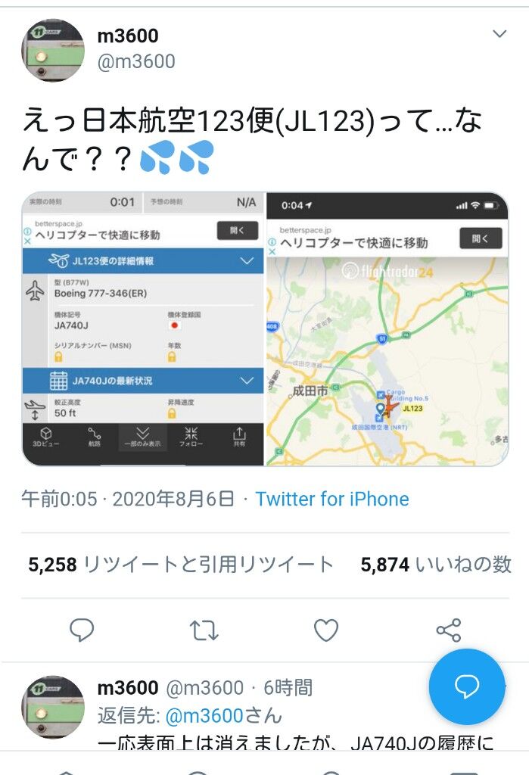Like the tweet with heart icon

(326, 630)
